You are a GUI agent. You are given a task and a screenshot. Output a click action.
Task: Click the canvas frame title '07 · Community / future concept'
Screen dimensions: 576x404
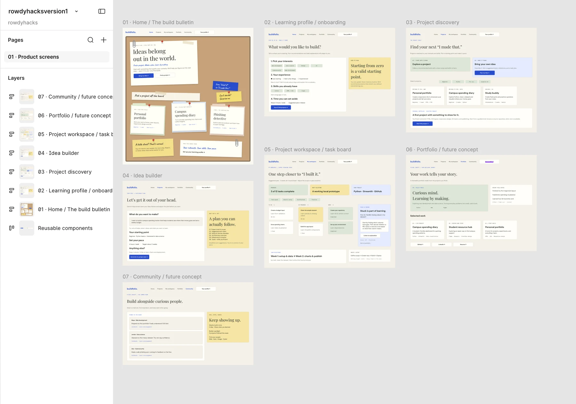[162, 277]
